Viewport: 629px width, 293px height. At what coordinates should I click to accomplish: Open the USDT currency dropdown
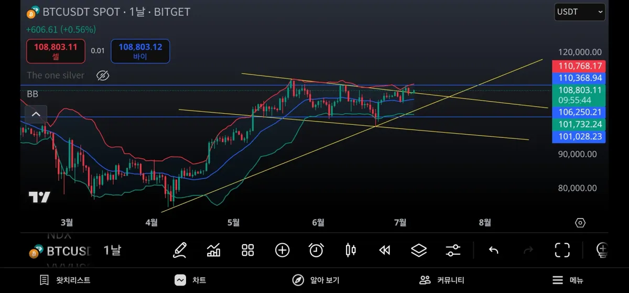[x=580, y=12]
